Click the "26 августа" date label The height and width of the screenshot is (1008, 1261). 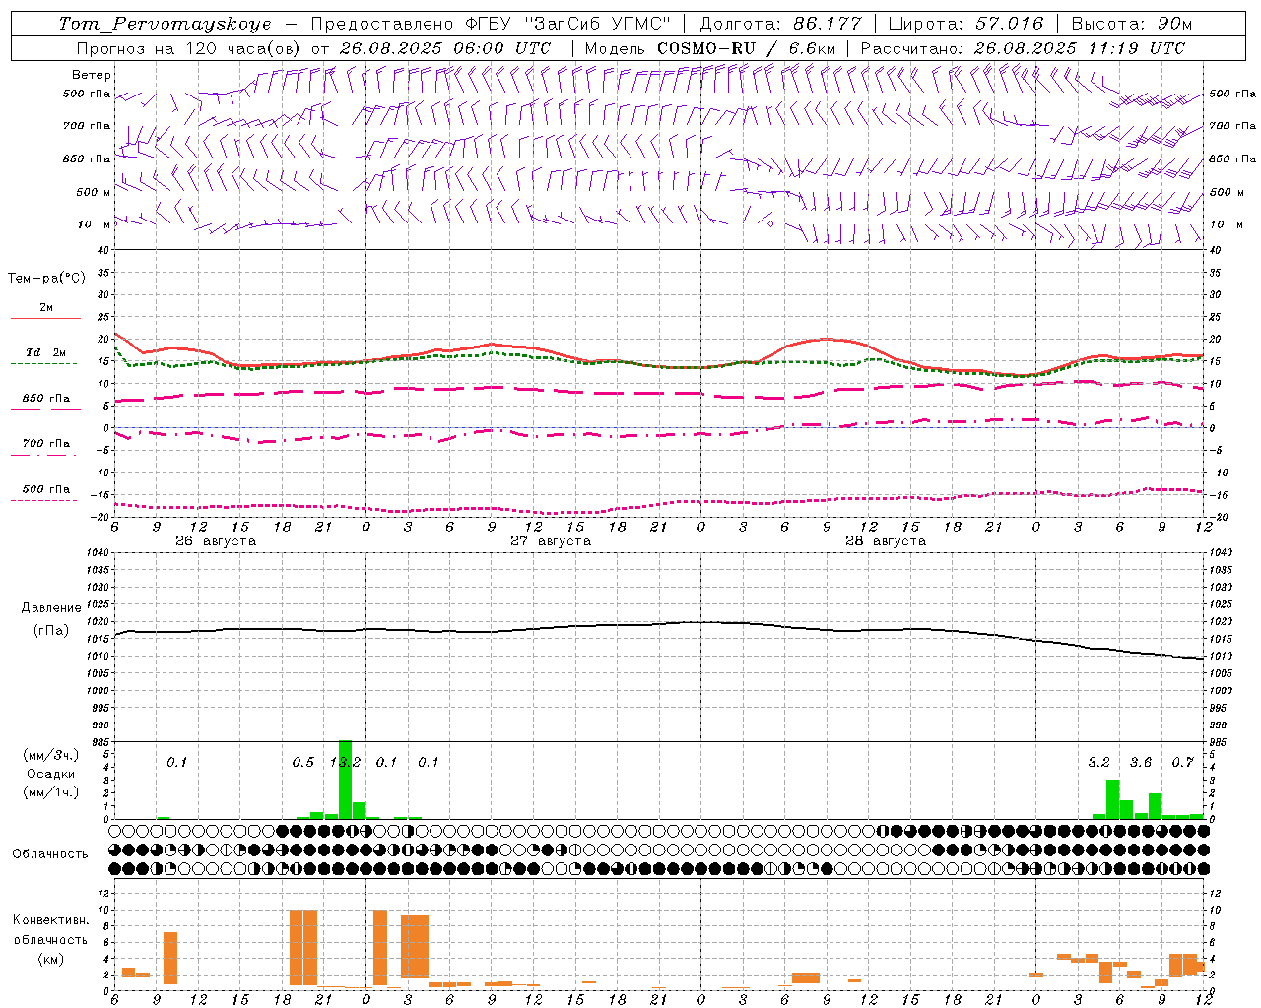point(216,541)
